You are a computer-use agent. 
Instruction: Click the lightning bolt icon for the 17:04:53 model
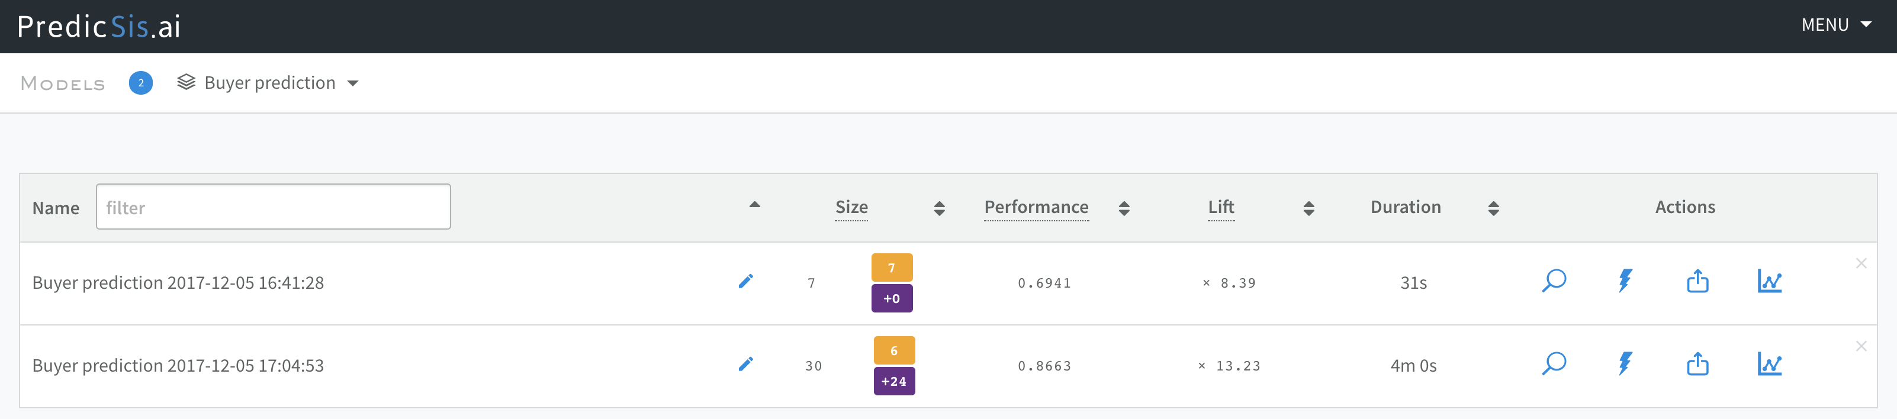(1625, 365)
